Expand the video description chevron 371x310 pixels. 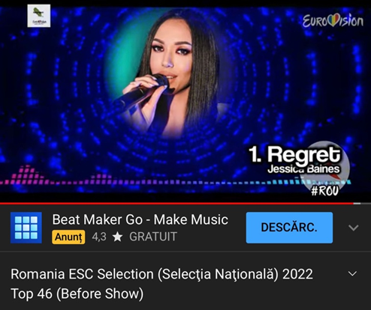352,273
